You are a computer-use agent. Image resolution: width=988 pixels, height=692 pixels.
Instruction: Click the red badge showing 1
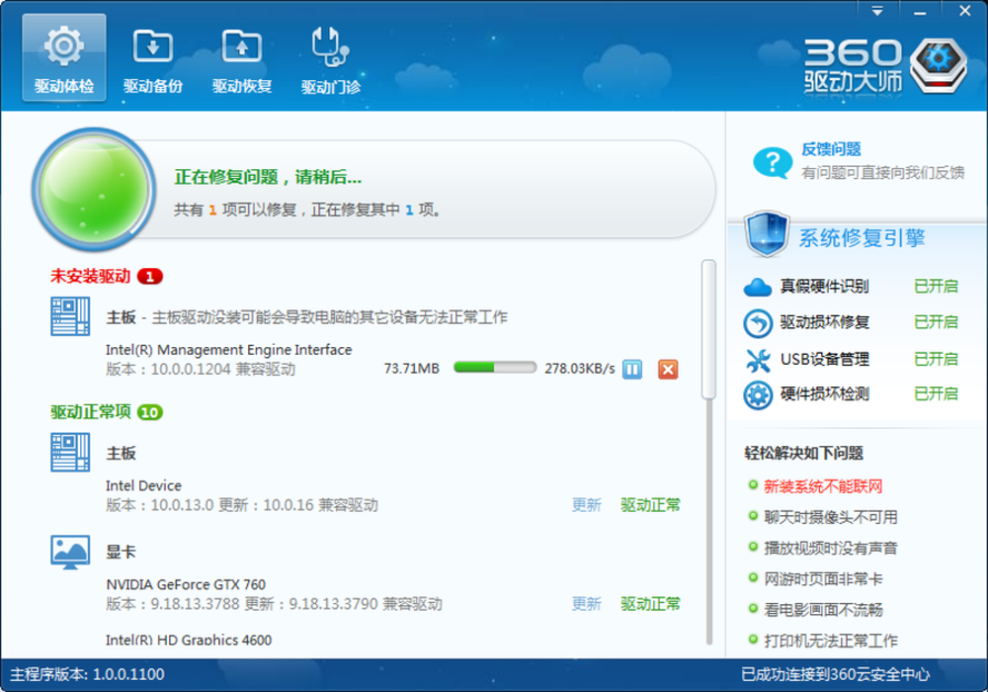coord(150,277)
